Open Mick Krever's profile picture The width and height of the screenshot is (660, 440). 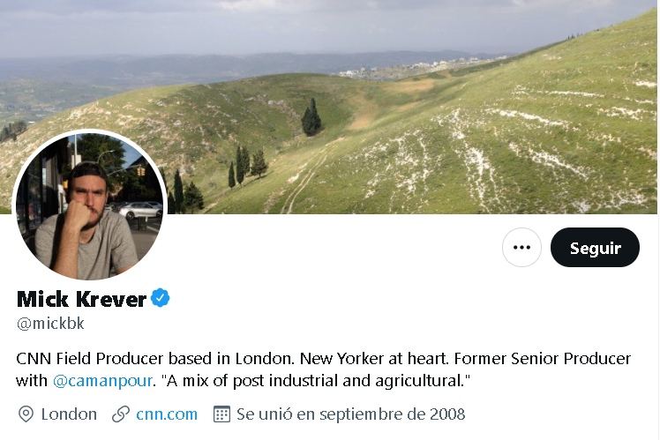click(90, 207)
